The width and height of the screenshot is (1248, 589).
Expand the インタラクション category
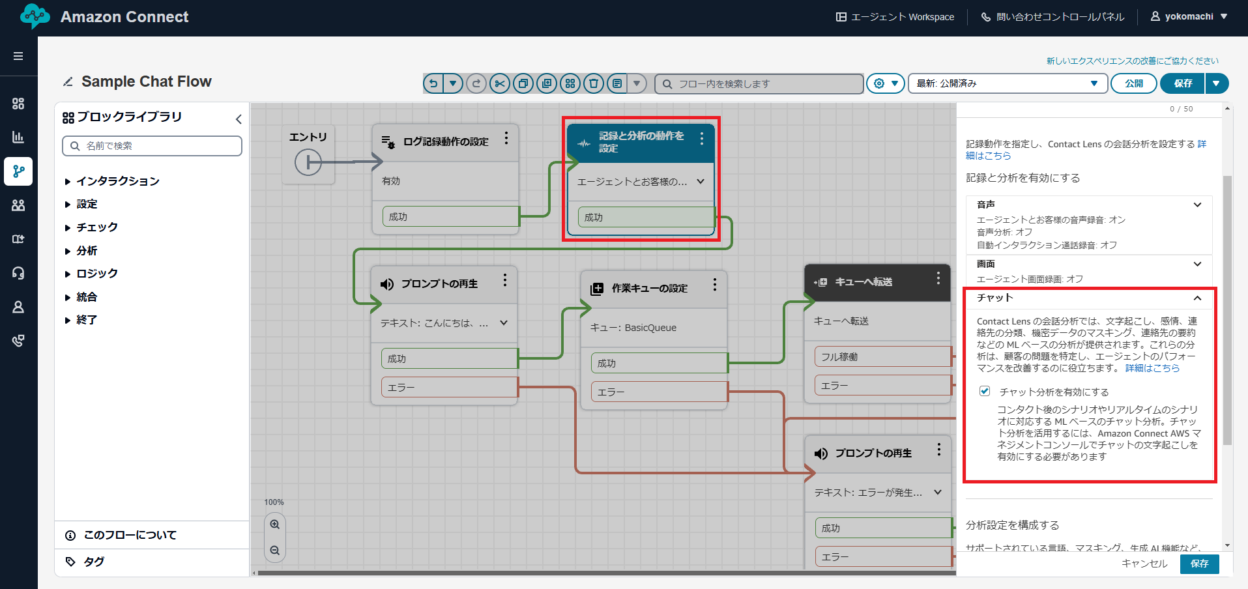coord(112,181)
